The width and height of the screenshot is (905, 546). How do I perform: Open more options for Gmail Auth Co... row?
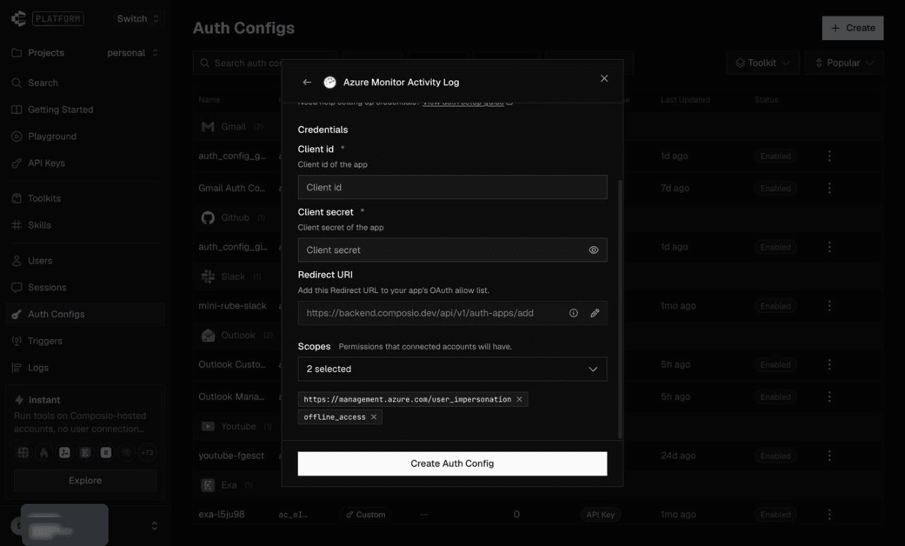tap(829, 188)
